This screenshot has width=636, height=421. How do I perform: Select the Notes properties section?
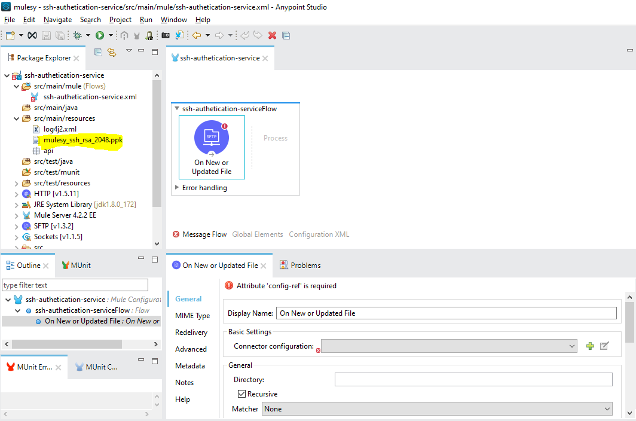point(184,383)
